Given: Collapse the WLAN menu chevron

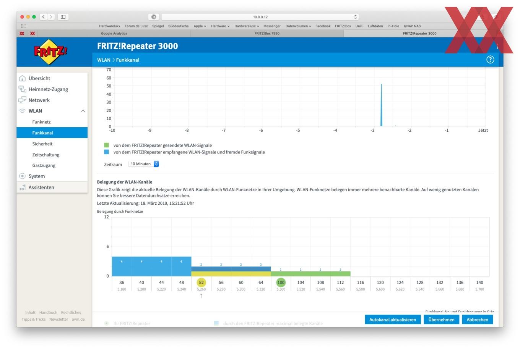Looking at the screenshot, I should click(83, 111).
